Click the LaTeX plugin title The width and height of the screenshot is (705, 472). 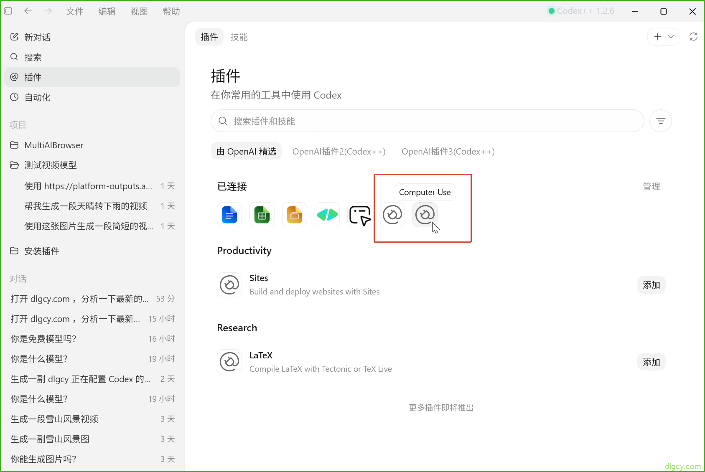point(261,355)
